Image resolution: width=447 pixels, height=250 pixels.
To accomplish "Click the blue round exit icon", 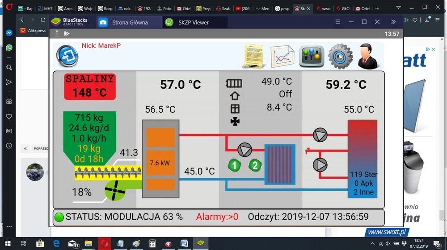I will 67,56.
